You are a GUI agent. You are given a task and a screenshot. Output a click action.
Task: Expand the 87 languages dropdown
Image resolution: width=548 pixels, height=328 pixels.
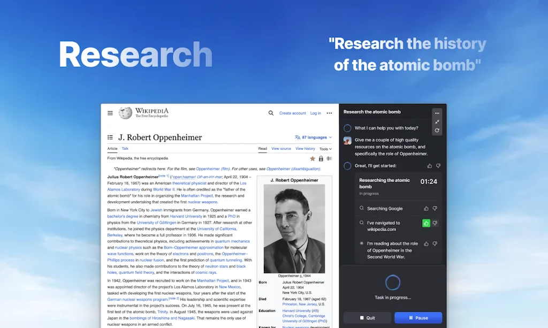coord(313,138)
